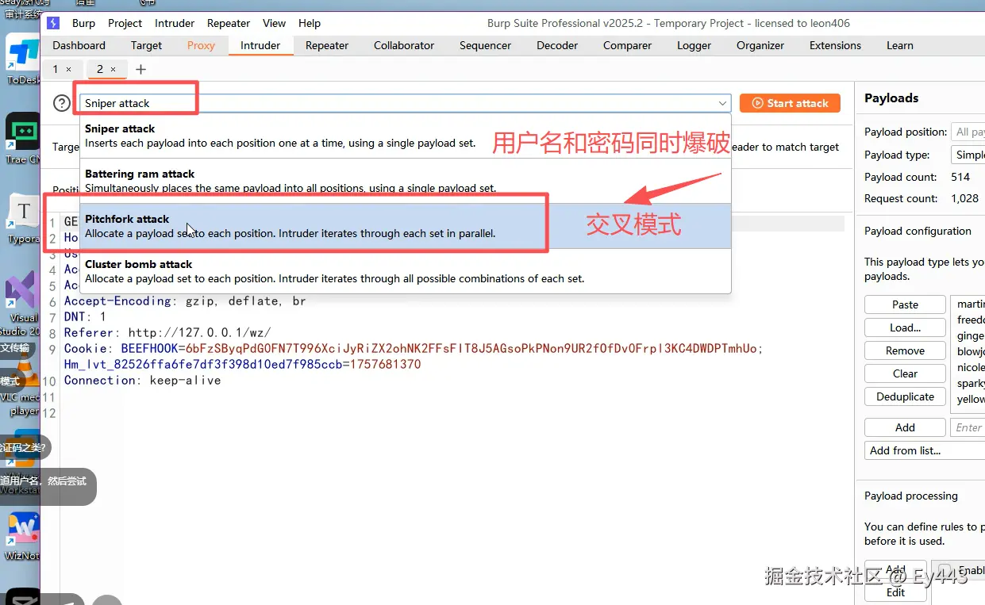Open the Help menu

[310, 23]
